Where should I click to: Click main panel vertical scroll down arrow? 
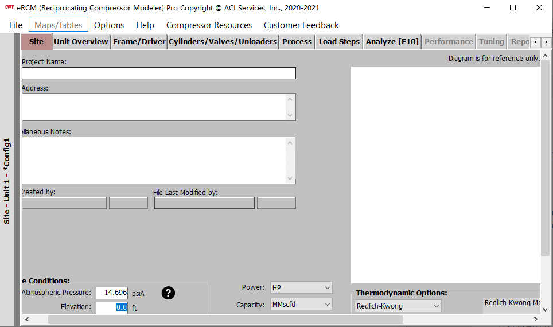pos(545,310)
